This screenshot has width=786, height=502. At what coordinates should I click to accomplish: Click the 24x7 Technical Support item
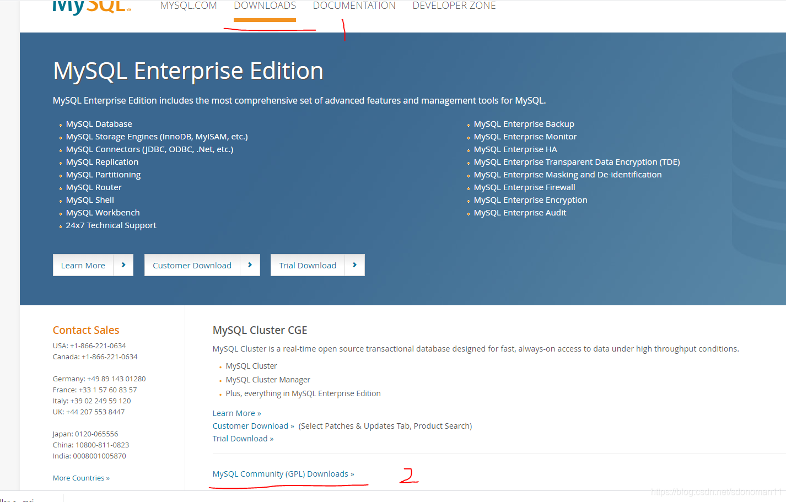[x=111, y=225]
